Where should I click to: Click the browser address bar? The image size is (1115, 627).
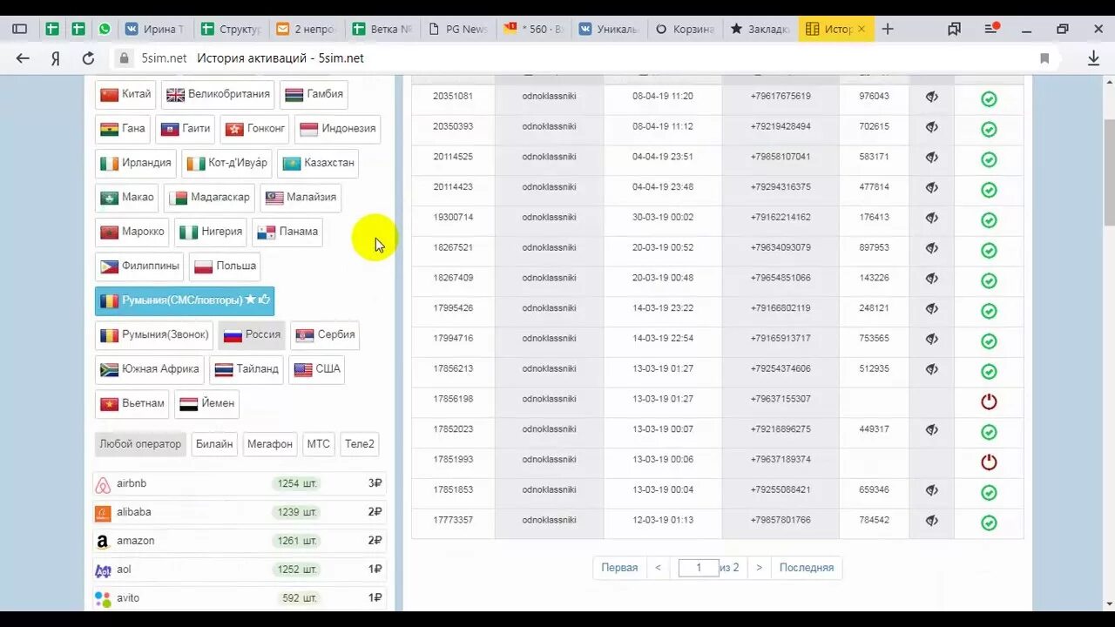pyautogui.click(x=575, y=58)
